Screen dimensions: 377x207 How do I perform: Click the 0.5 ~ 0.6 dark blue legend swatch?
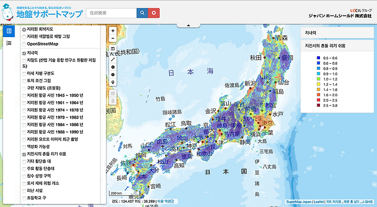pyautogui.click(x=318, y=58)
